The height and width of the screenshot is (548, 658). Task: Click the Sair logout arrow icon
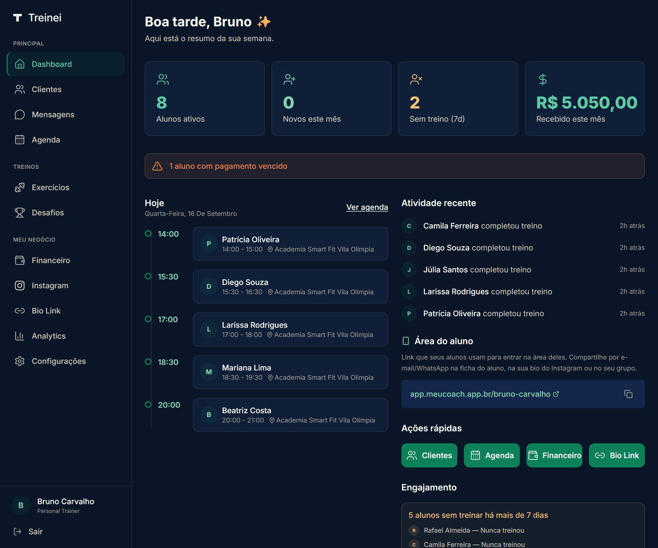coord(18,532)
